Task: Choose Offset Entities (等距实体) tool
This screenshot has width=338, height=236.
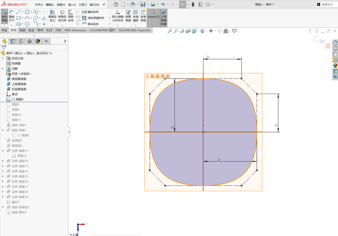Action: tap(71, 16)
